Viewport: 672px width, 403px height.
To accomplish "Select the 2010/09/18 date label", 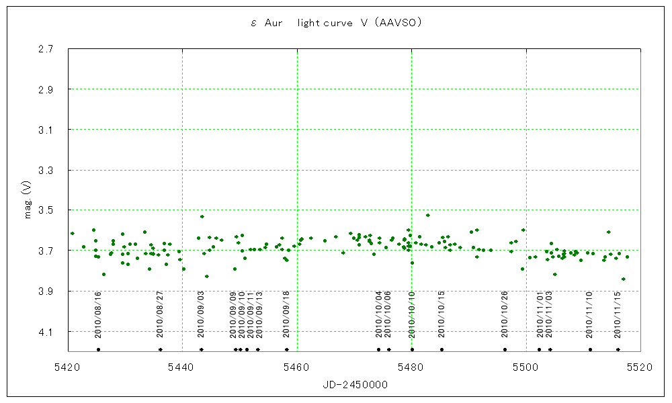I will (x=287, y=314).
